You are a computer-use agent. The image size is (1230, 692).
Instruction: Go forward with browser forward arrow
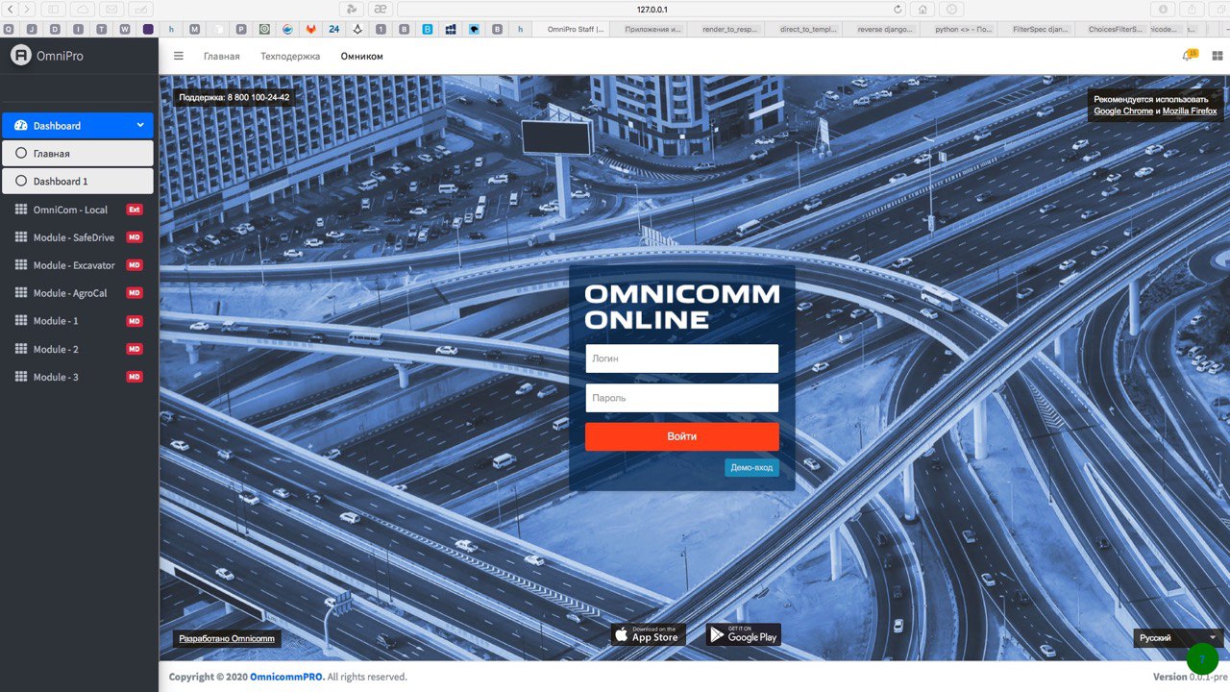click(x=26, y=9)
